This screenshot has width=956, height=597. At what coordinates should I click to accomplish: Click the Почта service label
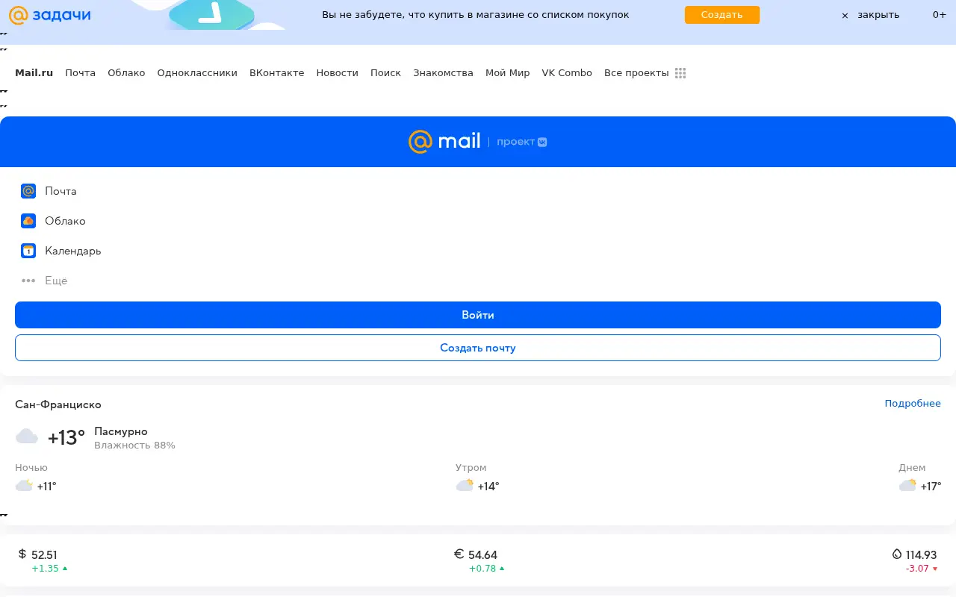pyautogui.click(x=60, y=191)
